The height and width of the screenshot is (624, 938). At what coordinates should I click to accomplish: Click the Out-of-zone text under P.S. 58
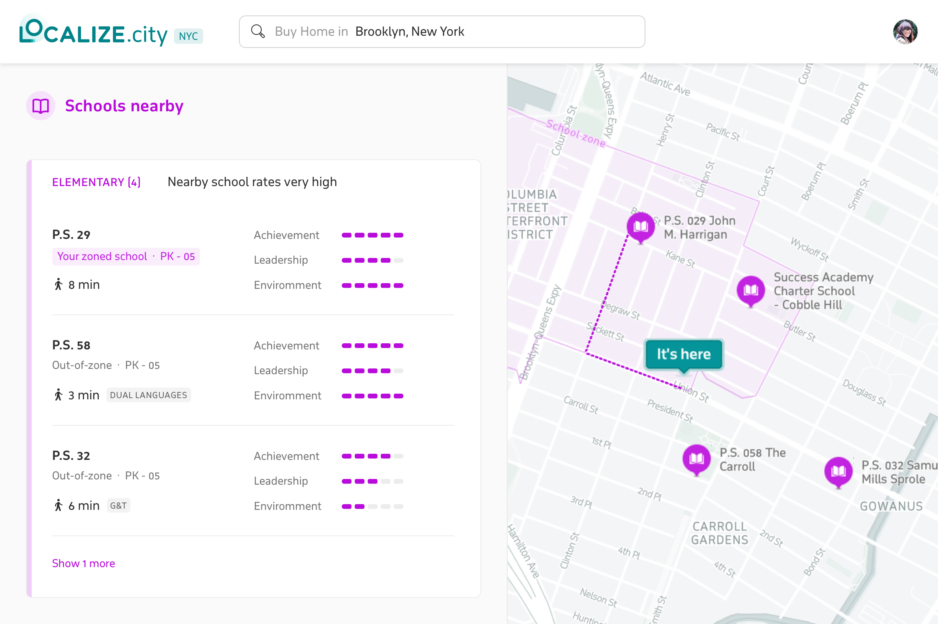coord(82,365)
